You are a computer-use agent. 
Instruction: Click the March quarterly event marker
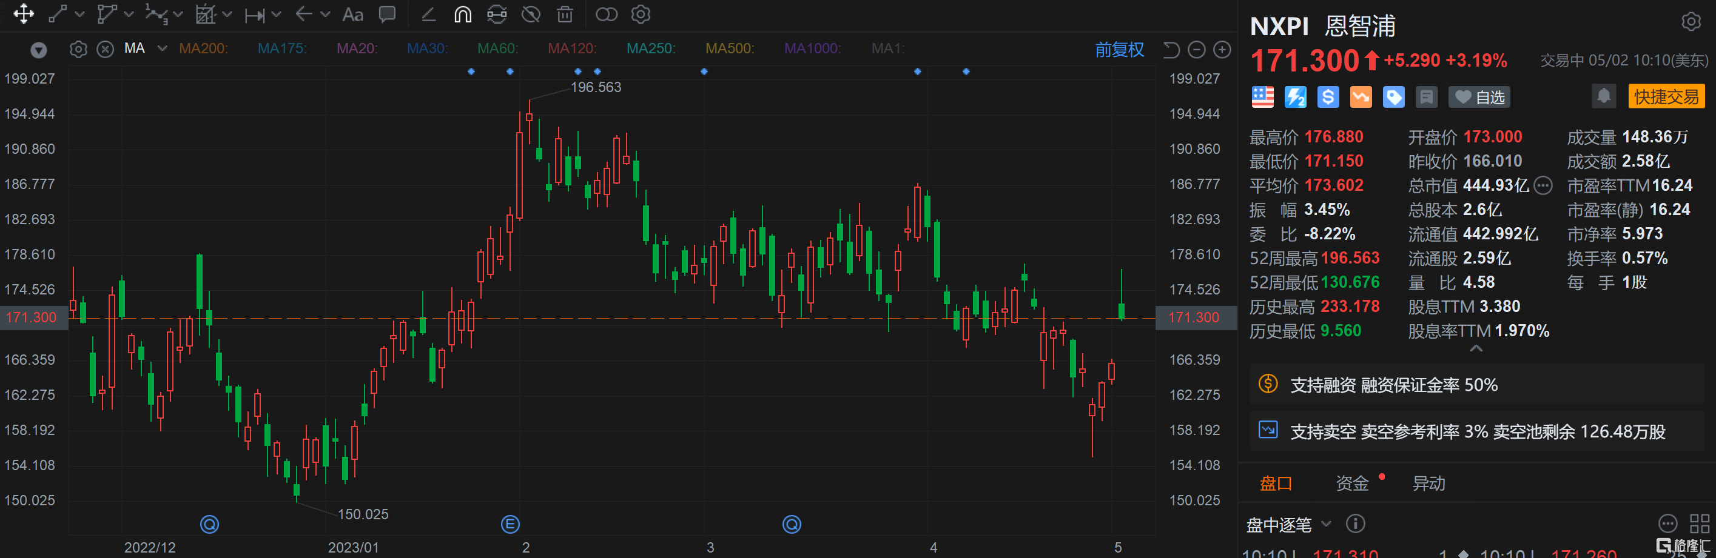click(x=792, y=525)
